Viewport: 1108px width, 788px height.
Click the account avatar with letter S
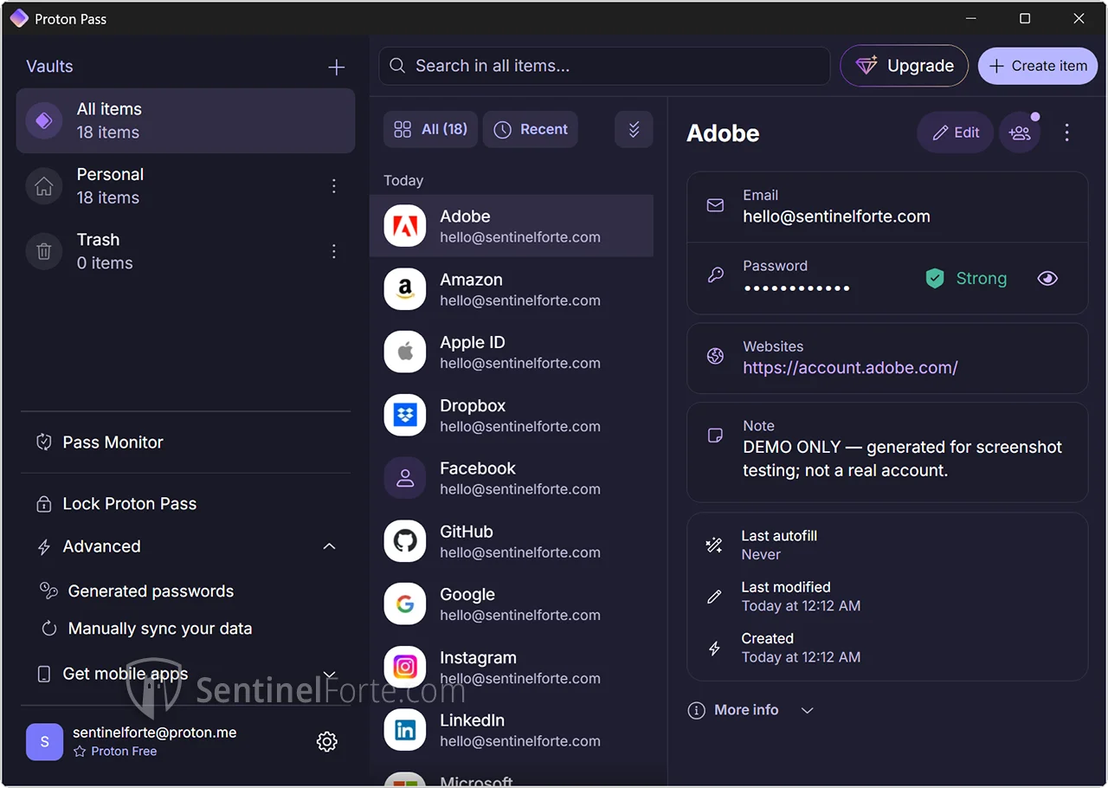coord(44,742)
